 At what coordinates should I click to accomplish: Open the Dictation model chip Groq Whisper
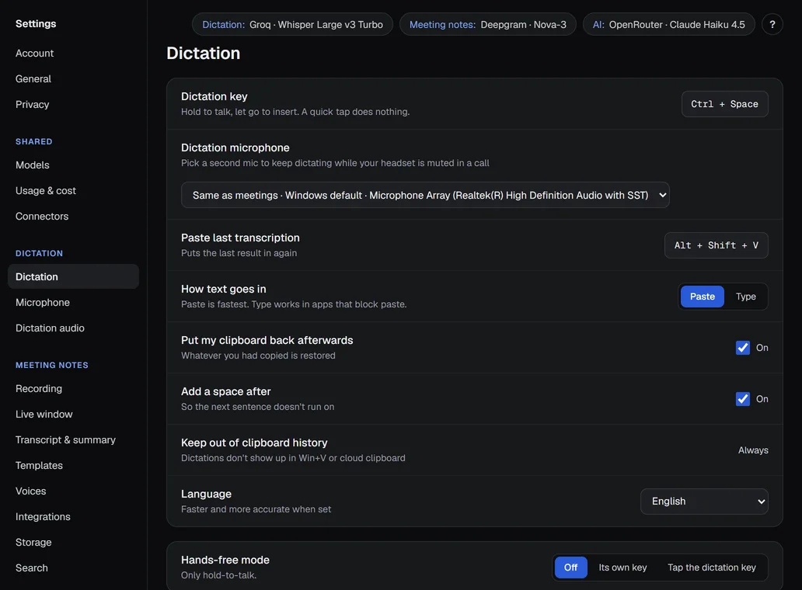[292, 25]
